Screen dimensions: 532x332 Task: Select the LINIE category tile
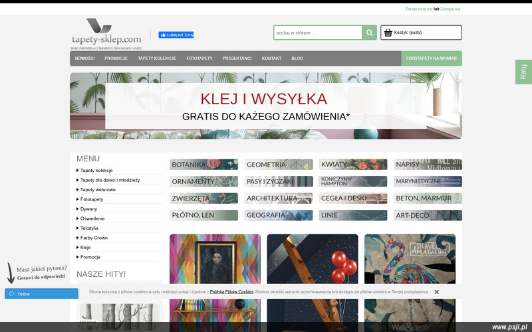[x=353, y=215]
